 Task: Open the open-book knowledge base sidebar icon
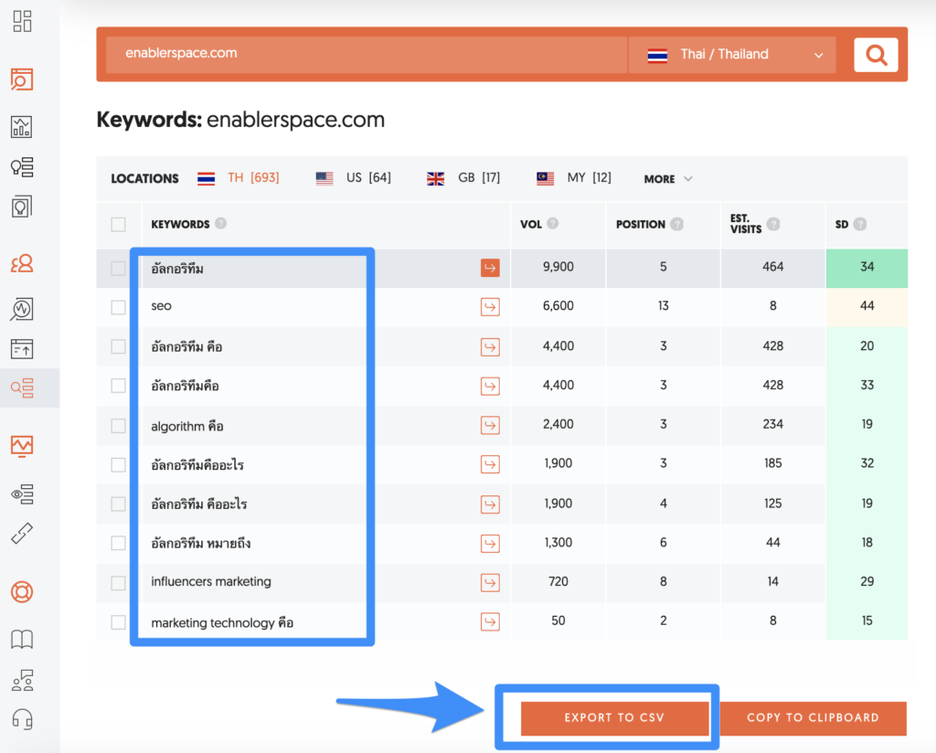pyautogui.click(x=22, y=639)
